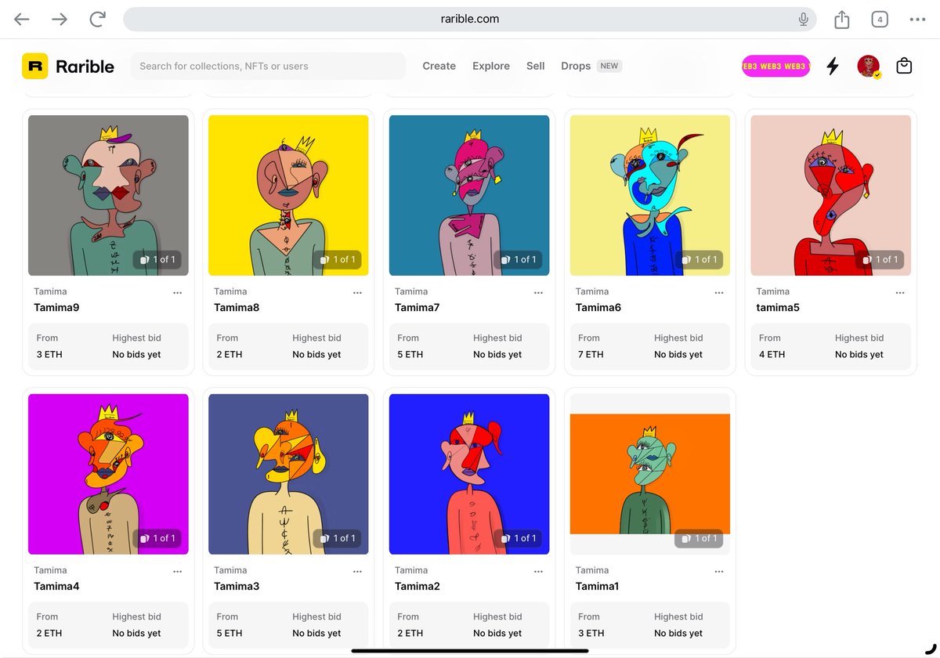
Task: Open the tamima5 more options menu
Action: [899, 292]
